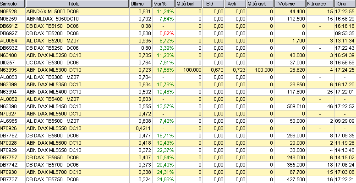Click last price 0,4211 for N70926

point(143,129)
